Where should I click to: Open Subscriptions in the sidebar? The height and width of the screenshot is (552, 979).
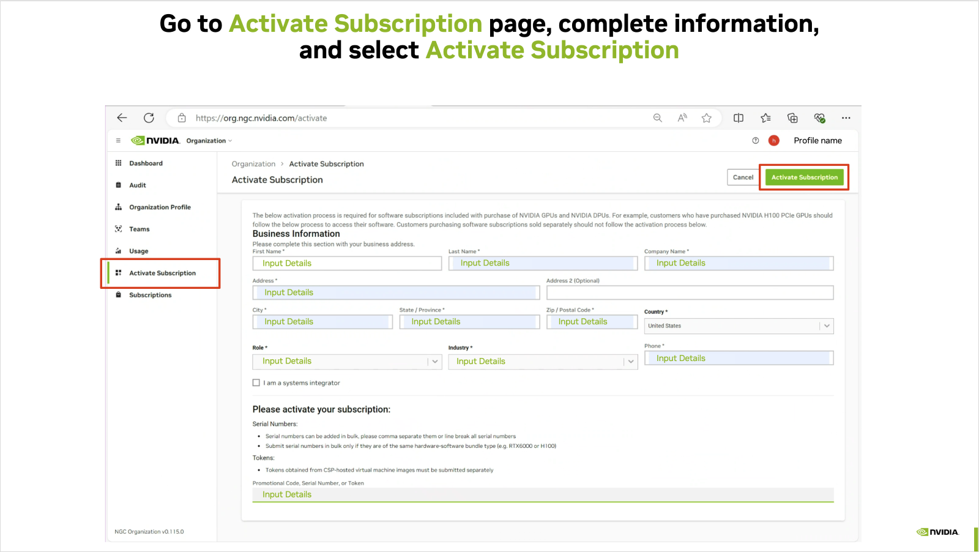click(150, 295)
